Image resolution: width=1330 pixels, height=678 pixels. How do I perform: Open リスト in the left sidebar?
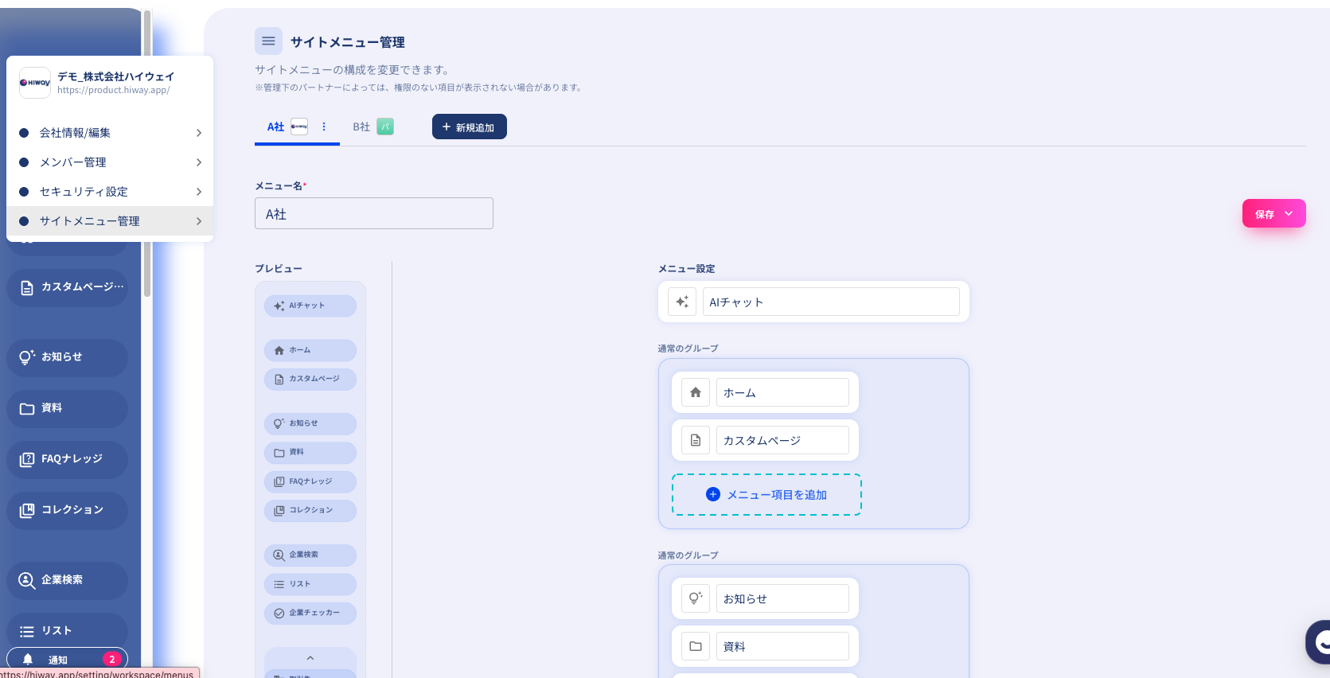click(68, 630)
